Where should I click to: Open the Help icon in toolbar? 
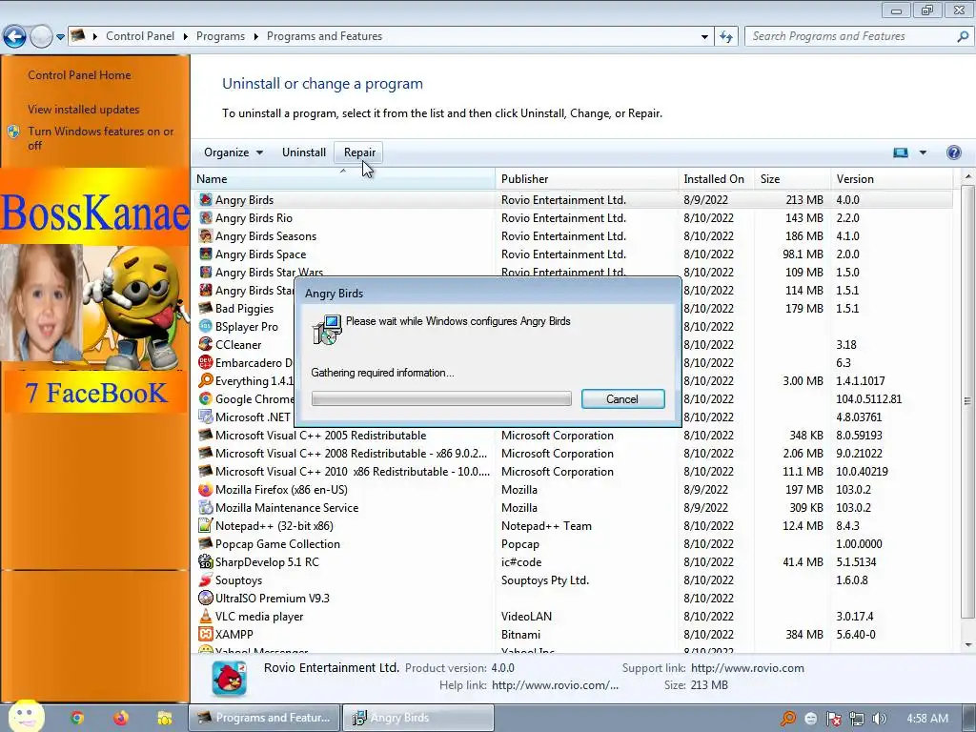point(953,152)
